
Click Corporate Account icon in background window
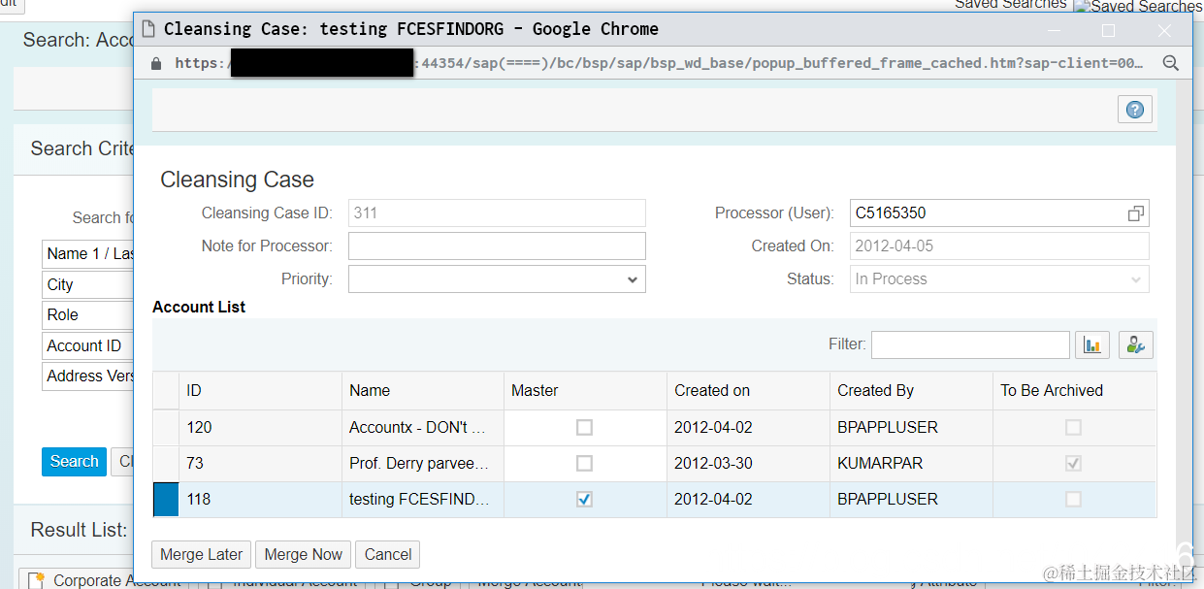[36, 580]
